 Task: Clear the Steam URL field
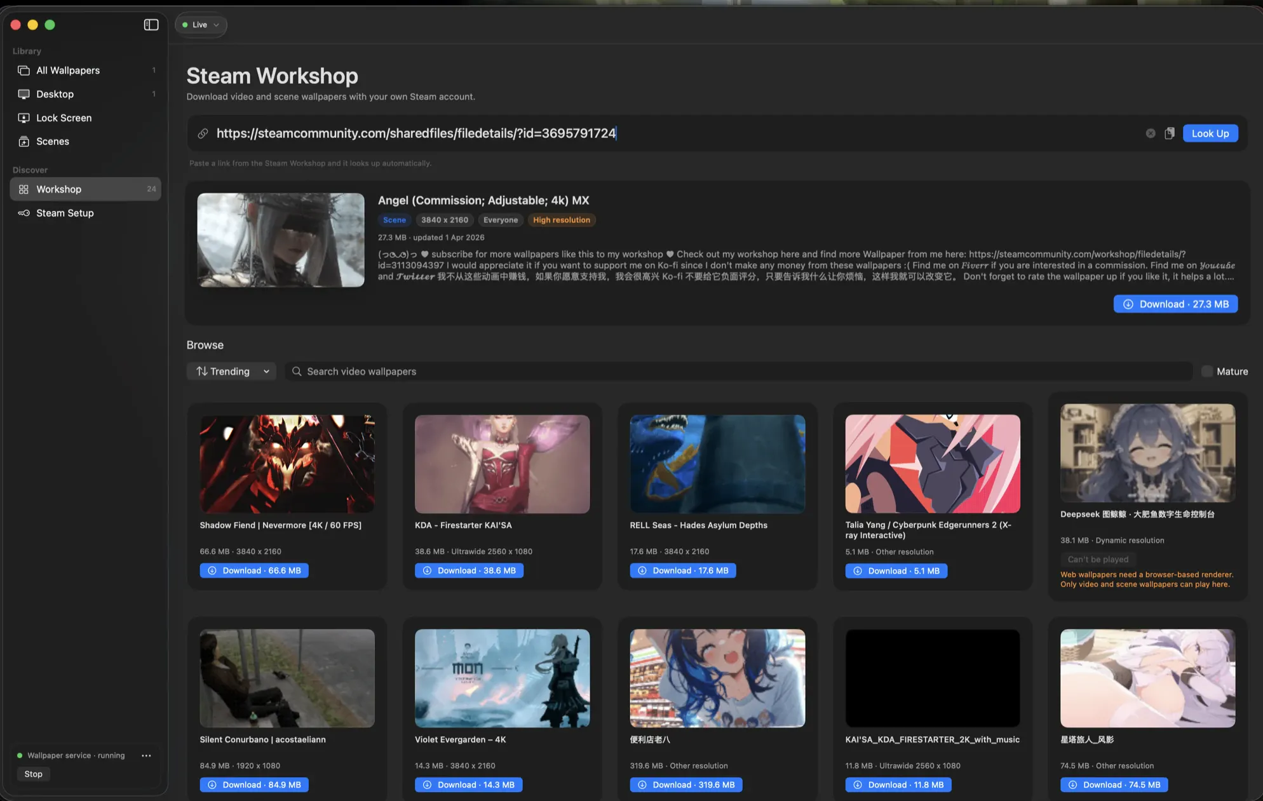click(x=1151, y=133)
